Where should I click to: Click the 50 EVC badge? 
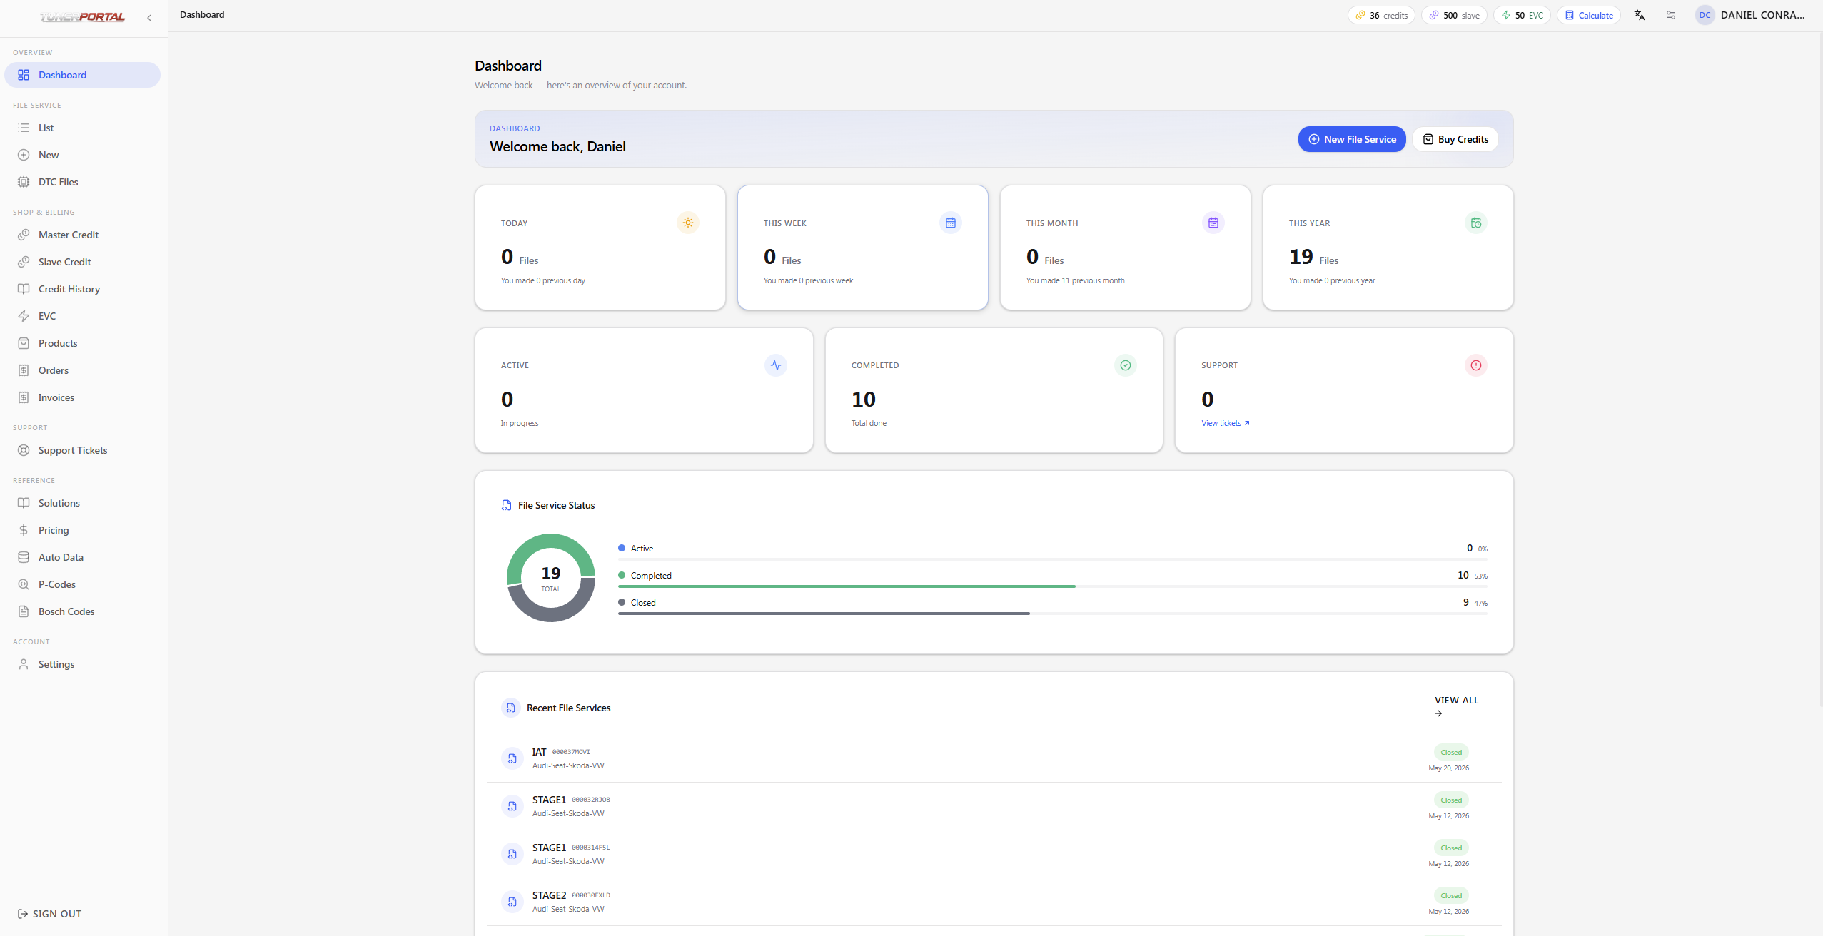click(x=1522, y=15)
